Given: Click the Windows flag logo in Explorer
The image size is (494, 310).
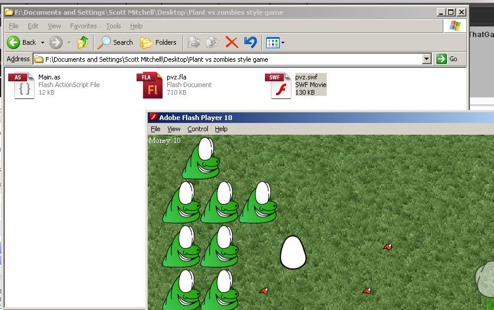Looking at the screenshot, I should click(455, 26).
